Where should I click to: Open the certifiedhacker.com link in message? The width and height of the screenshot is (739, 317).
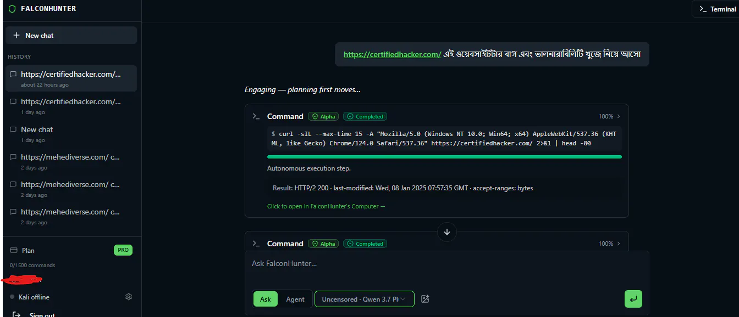pyautogui.click(x=393, y=54)
